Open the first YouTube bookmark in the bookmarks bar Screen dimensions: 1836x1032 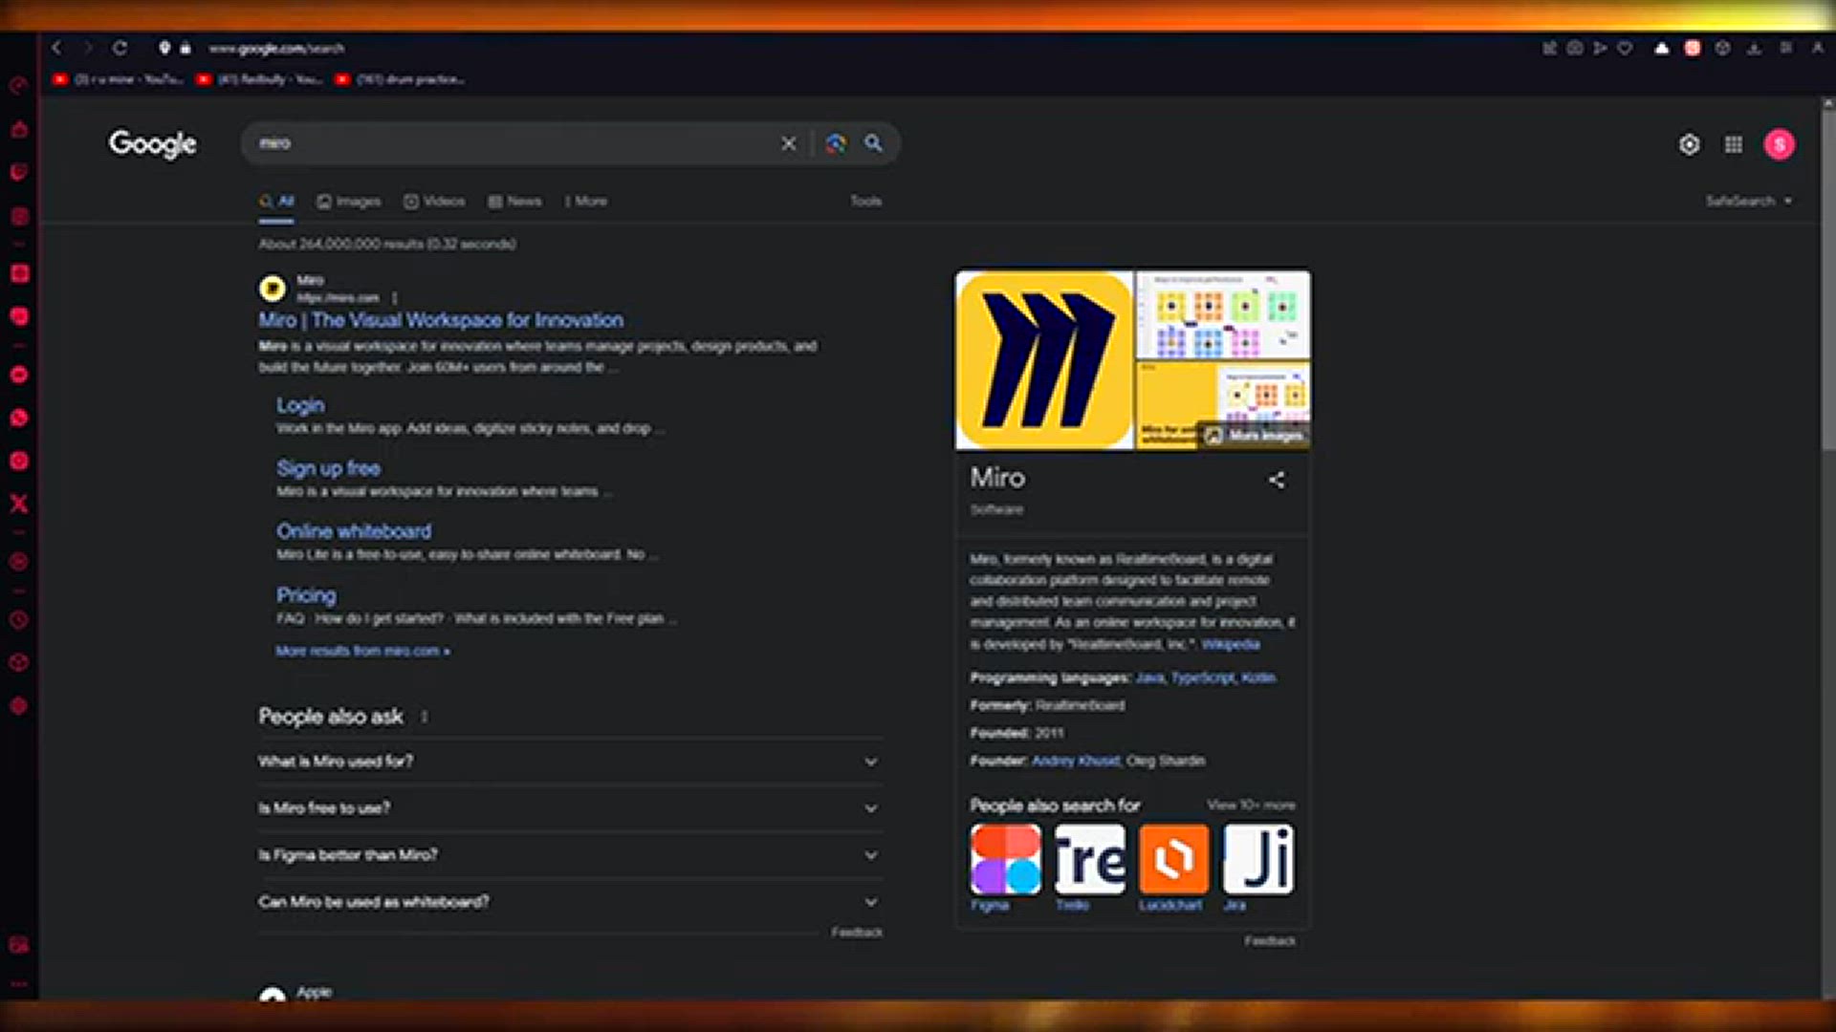coord(117,79)
